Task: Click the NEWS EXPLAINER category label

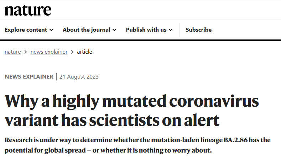Action: click(29, 76)
